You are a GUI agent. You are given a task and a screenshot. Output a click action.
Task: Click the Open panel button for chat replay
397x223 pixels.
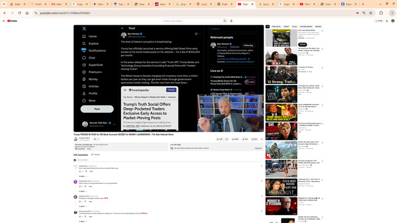tap(258, 148)
